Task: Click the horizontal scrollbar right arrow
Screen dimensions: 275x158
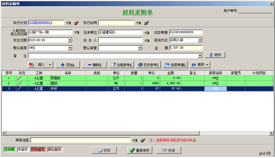Action: pyautogui.click(x=271, y=133)
